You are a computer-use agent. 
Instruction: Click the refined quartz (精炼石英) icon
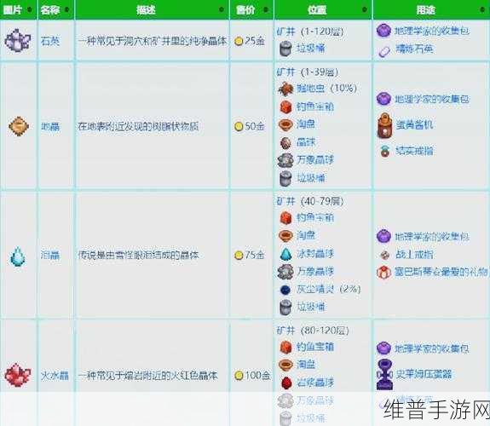[x=383, y=51]
